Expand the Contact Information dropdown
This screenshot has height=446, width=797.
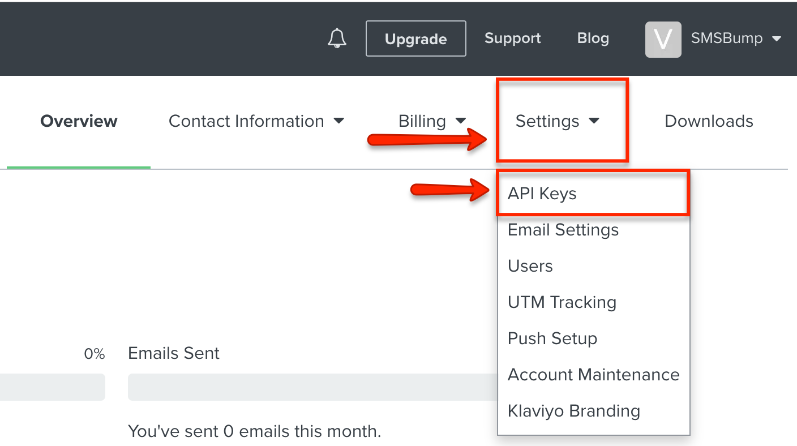256,121
